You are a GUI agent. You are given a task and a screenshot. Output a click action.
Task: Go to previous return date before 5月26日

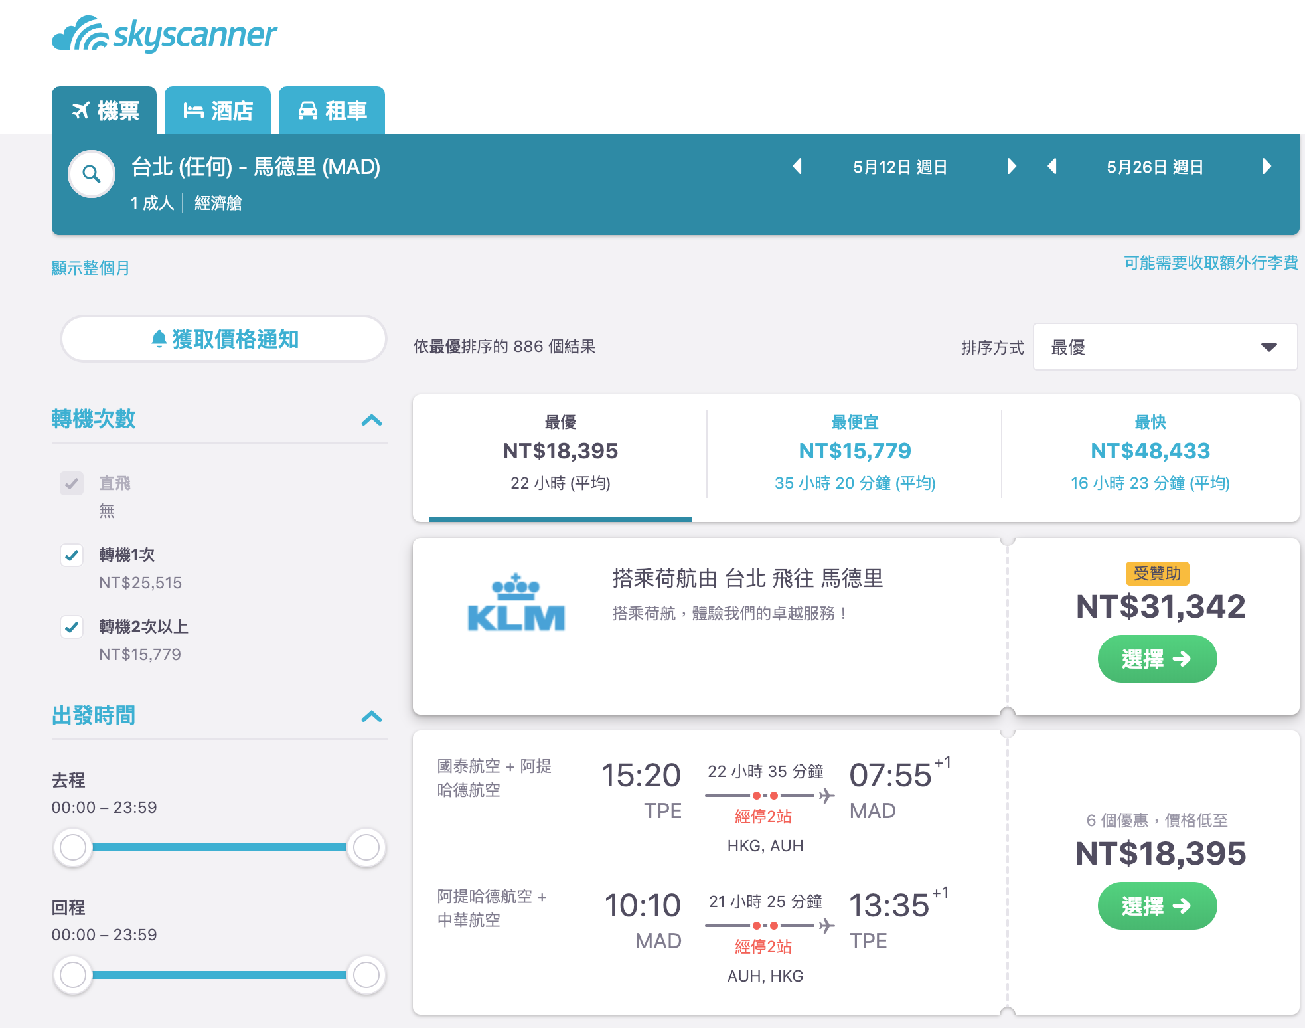tap(1052, 166)
